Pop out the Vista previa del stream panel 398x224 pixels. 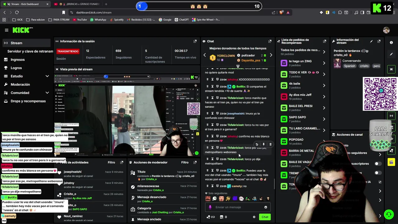coord(195,69)
